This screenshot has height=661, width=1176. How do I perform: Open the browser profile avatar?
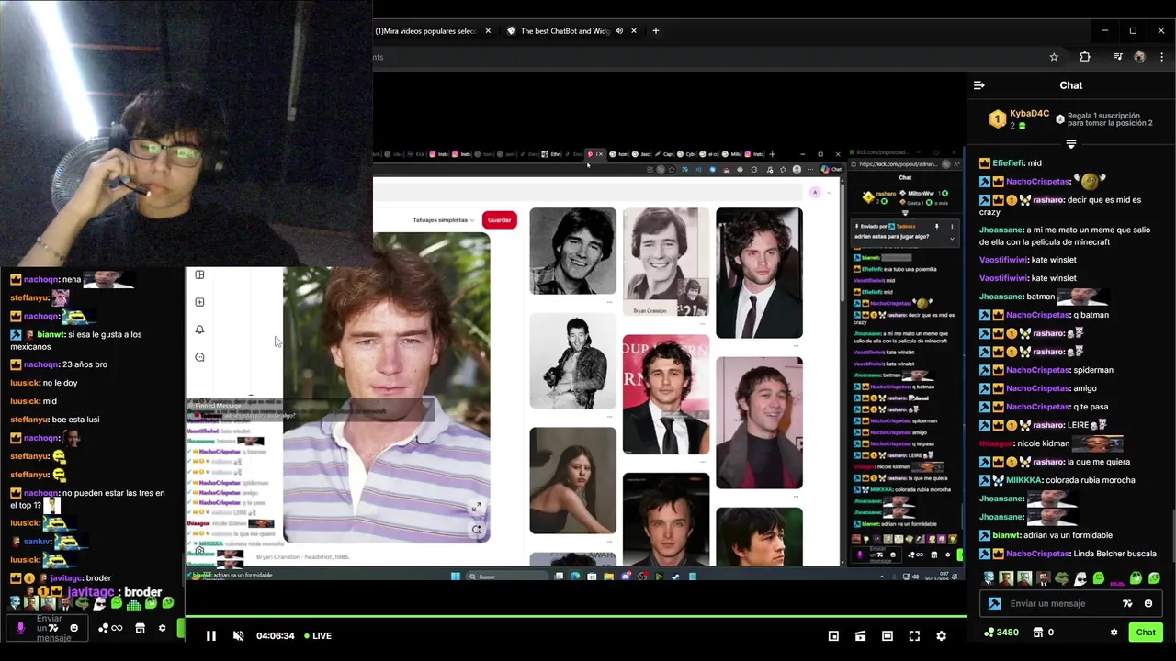[x=1139, y=57]
